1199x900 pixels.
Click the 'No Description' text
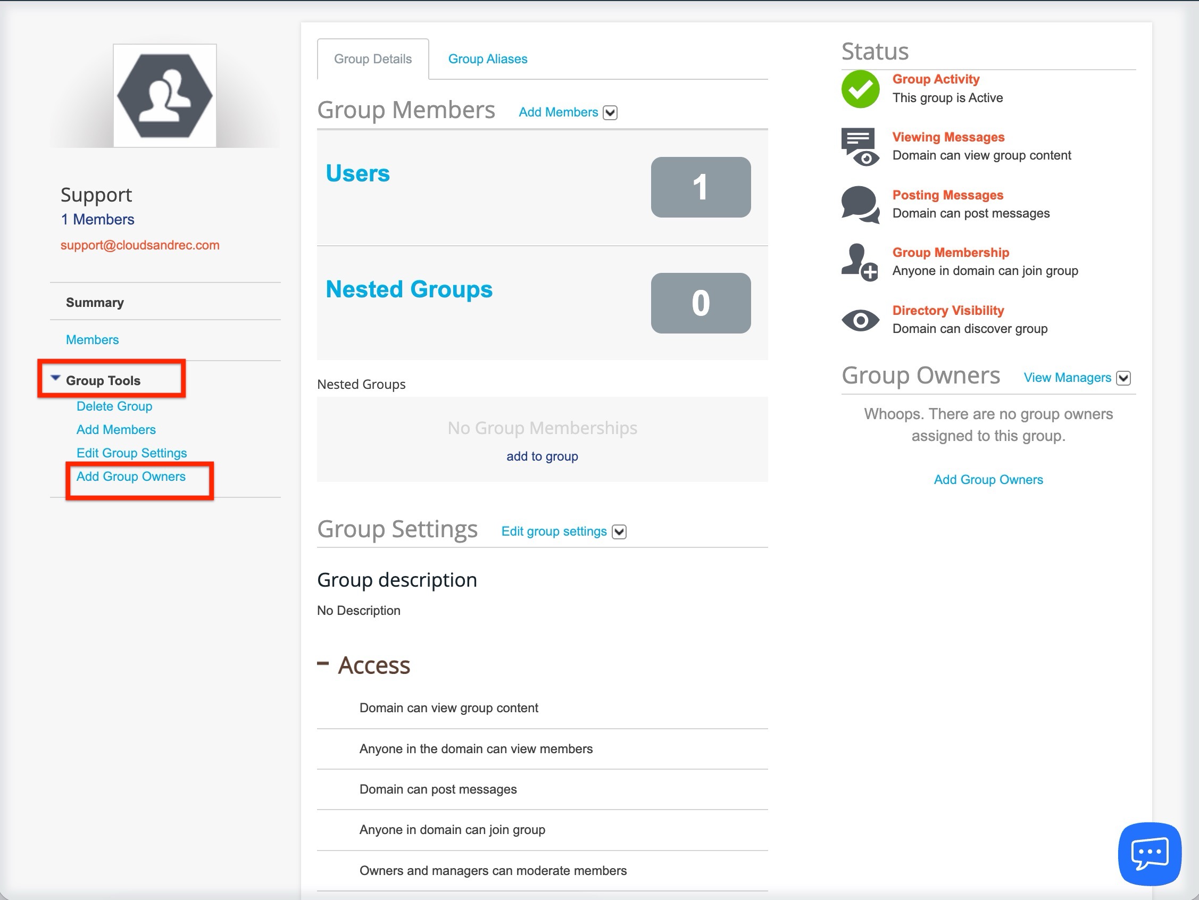click(359, 611)
